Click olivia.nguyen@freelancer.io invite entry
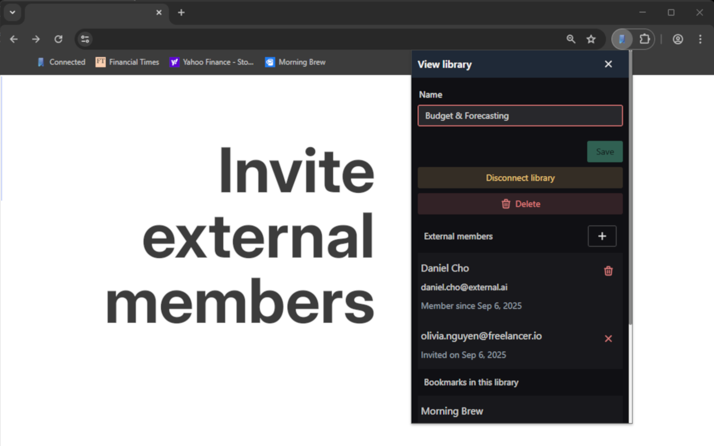Screen dimensions: 714x446 pos(520,345)
